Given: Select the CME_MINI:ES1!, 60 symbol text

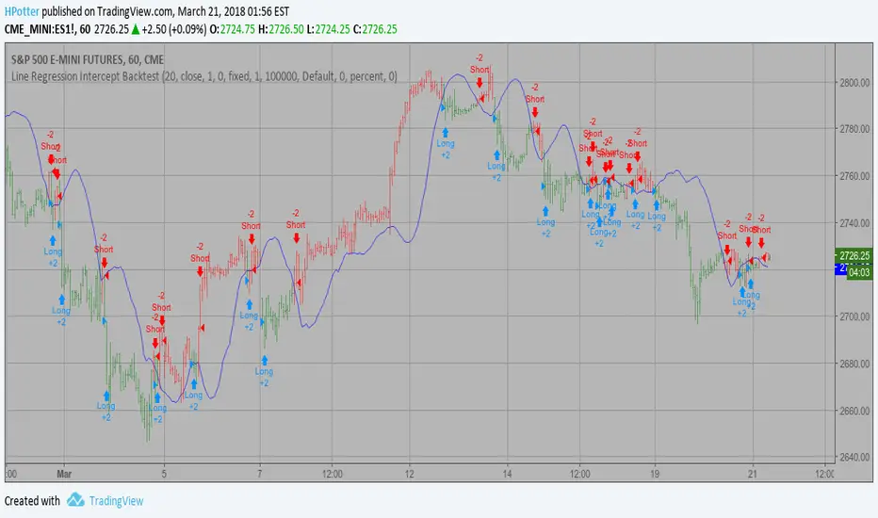Looking at the screenshot, I should (x=48, y=29).
